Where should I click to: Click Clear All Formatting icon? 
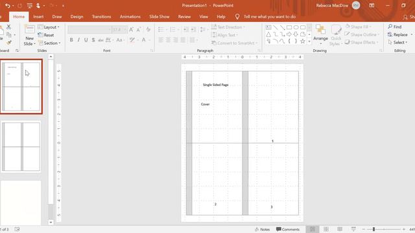pyautogui.click(x=148, y=30)
